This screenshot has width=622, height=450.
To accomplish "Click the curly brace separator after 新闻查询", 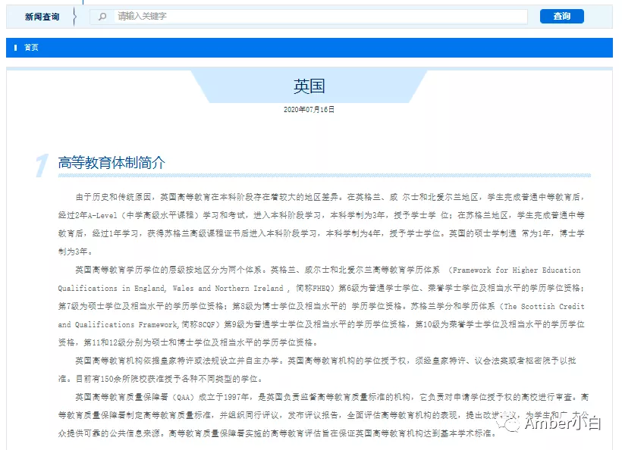I will (x=74, y=17).
